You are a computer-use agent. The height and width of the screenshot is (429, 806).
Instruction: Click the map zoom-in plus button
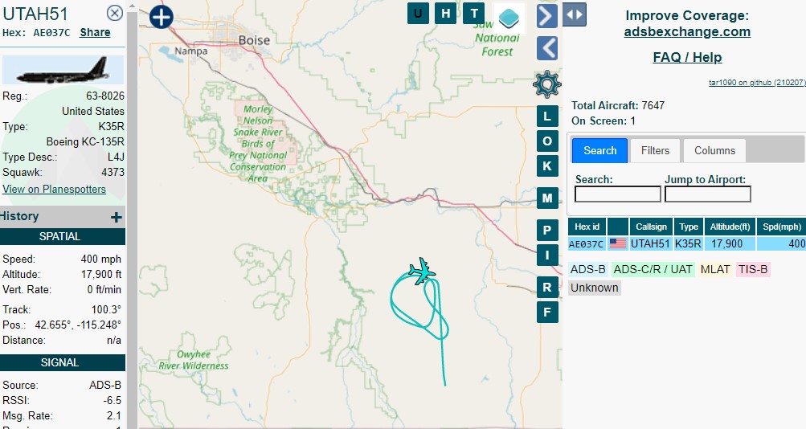tap(162, 17)
